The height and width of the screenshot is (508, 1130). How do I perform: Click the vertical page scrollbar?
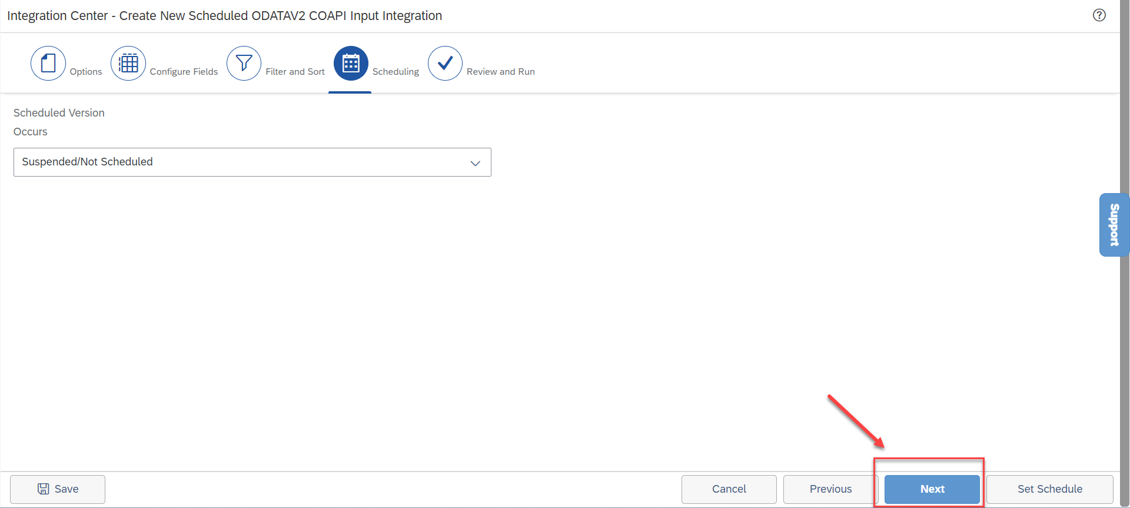pos(1125,254)
